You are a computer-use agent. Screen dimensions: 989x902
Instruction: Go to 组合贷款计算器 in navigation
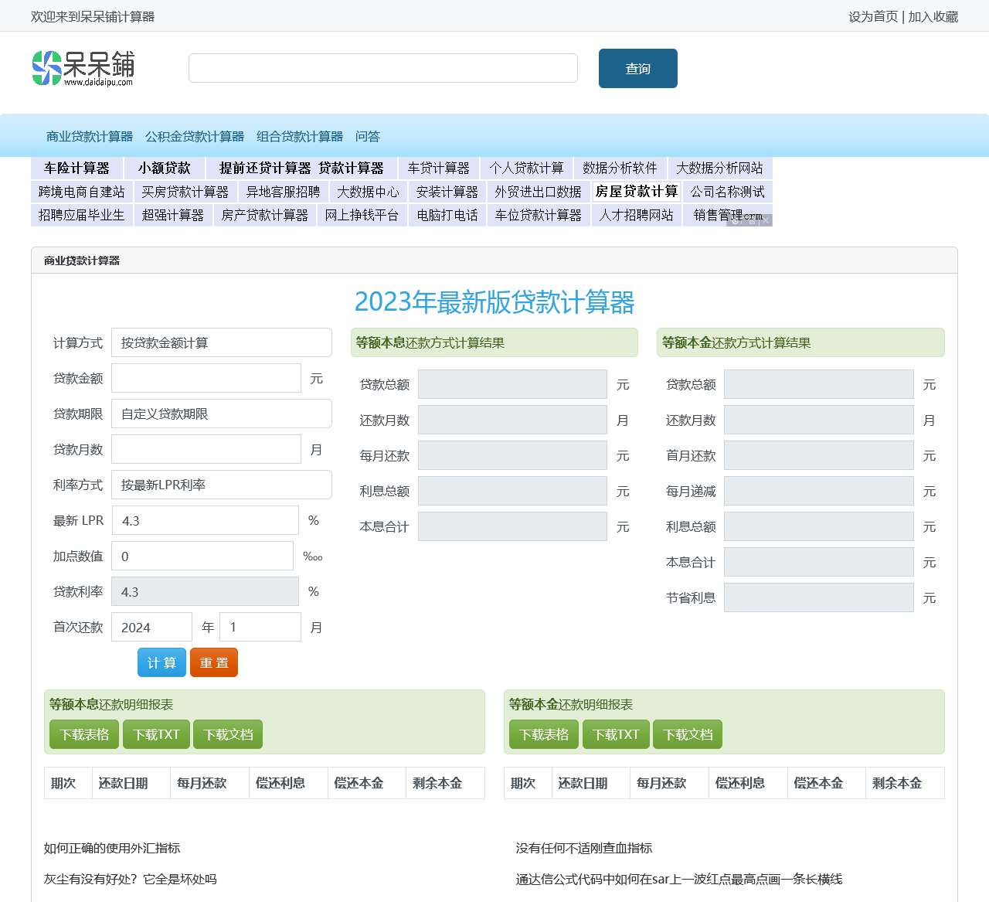[x=300, y=137]
